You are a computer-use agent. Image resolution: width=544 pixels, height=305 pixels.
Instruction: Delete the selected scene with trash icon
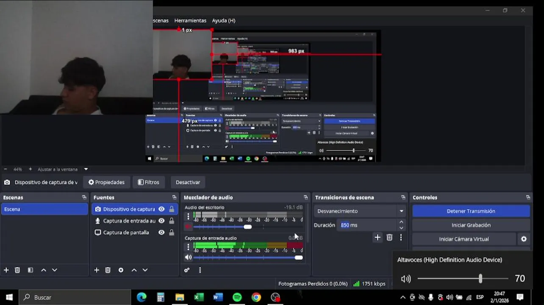pos(17,270)
